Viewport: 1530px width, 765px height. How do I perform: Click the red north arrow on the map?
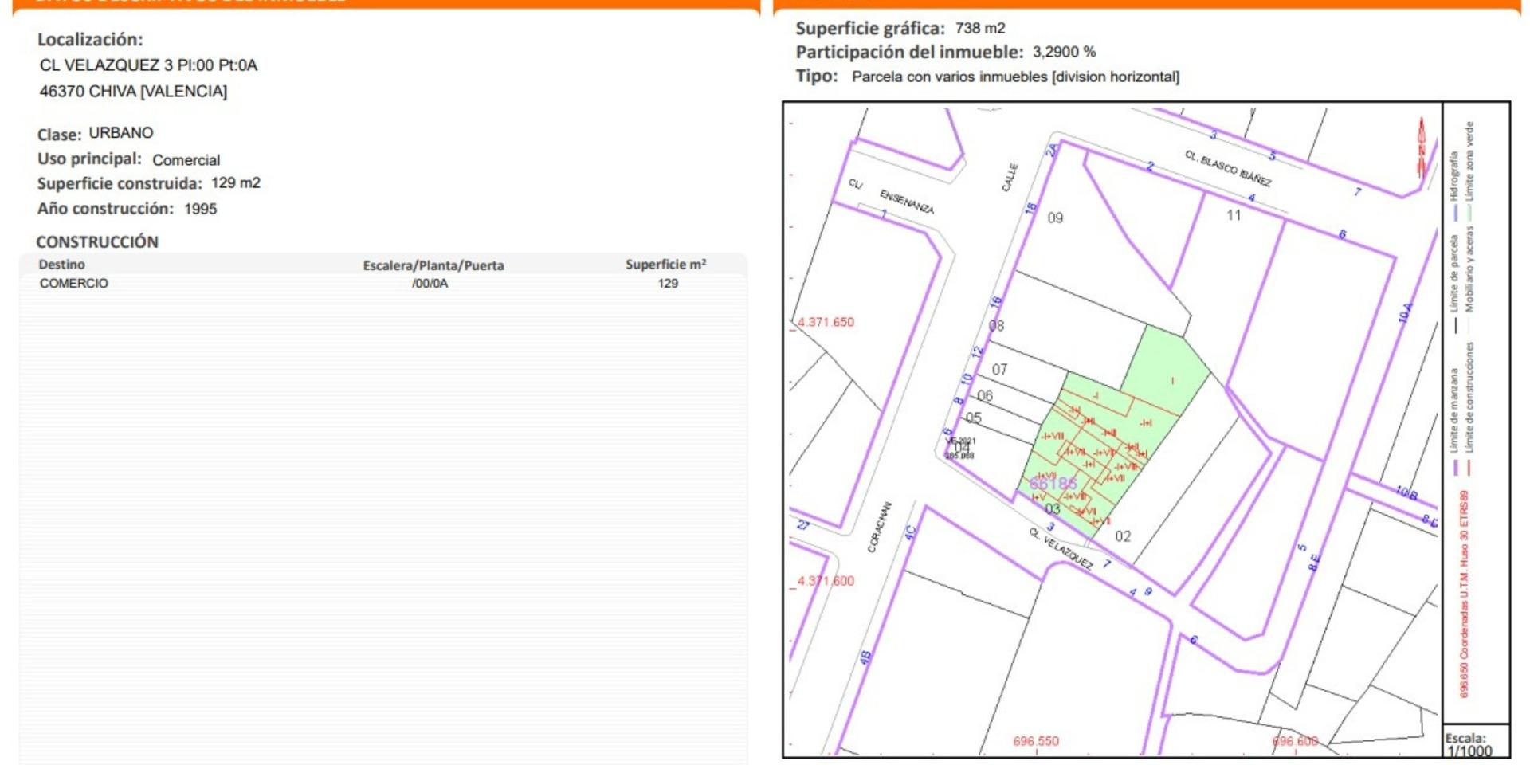coord(1421,148)
